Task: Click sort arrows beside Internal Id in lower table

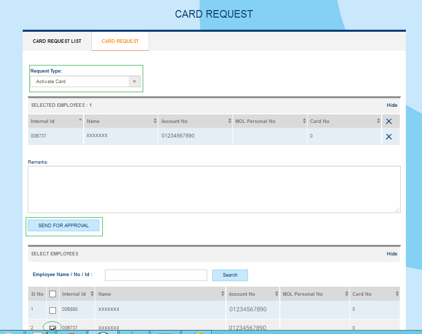Action: (x=92, y=294)
